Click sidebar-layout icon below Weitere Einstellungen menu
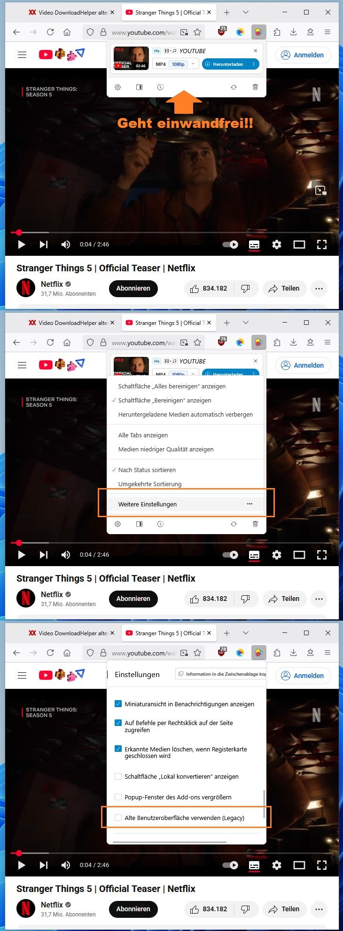 click(139, 524)
